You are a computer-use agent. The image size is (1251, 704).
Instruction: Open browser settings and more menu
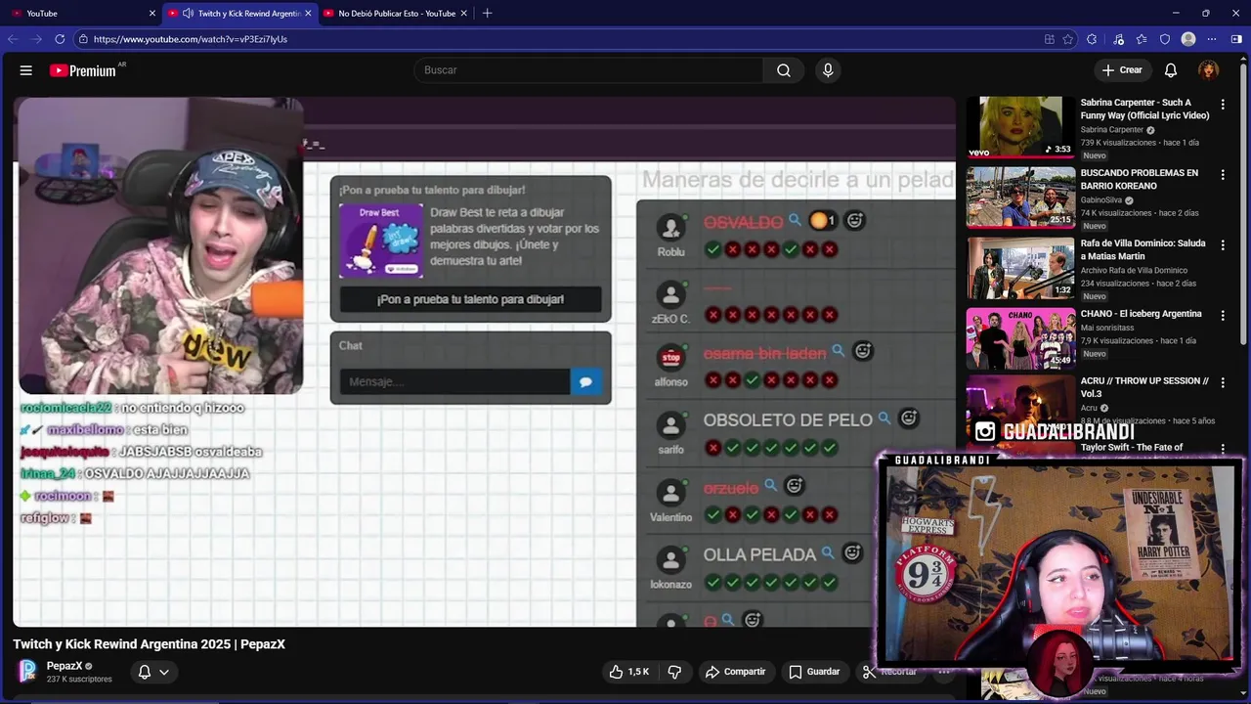(x=1212, y=39)
